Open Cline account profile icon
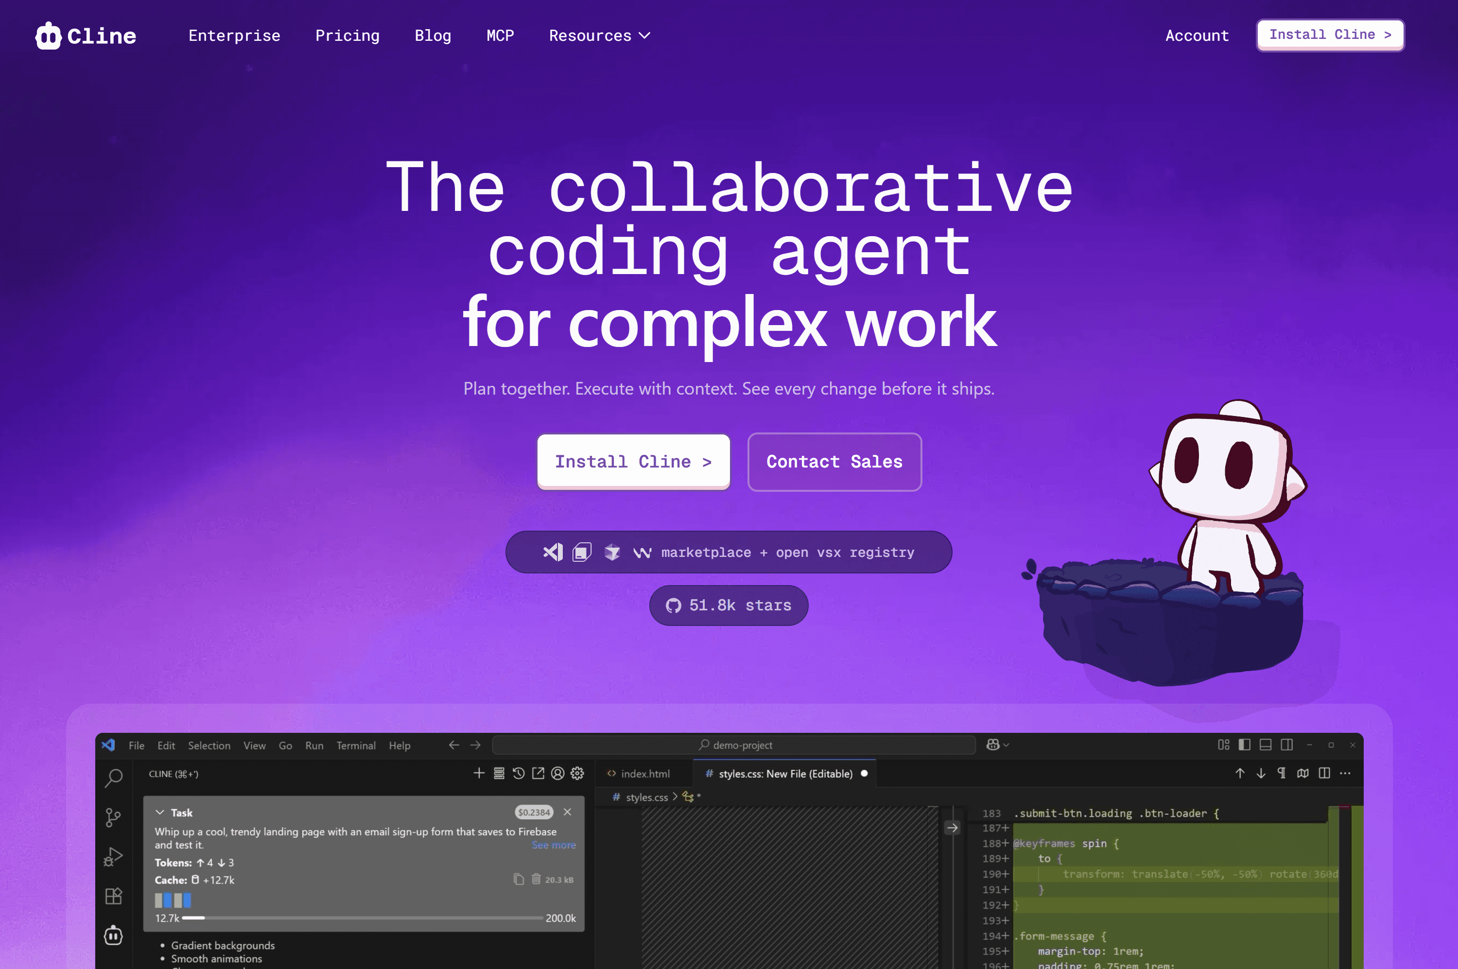The image size is (1458, 969). [x=557, y=773]
